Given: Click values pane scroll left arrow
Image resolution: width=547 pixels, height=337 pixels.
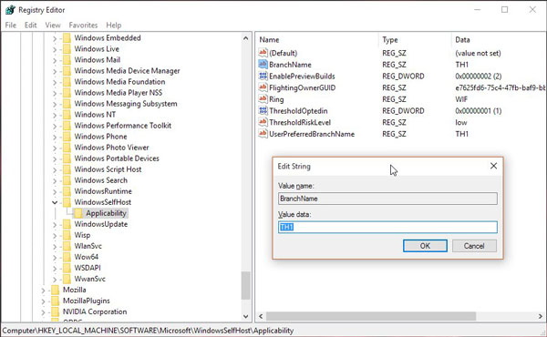Looking at the screenshot, I should point(261,316).
